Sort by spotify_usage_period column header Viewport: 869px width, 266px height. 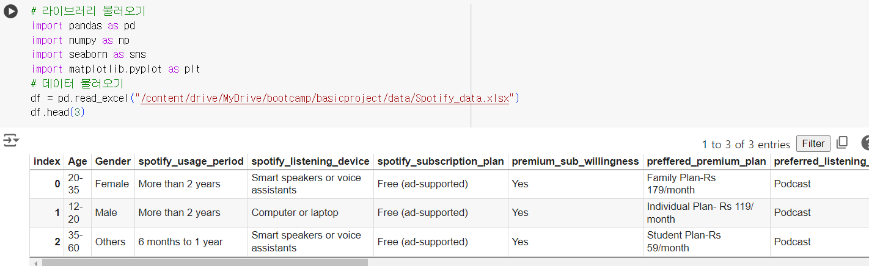[191, 161]
